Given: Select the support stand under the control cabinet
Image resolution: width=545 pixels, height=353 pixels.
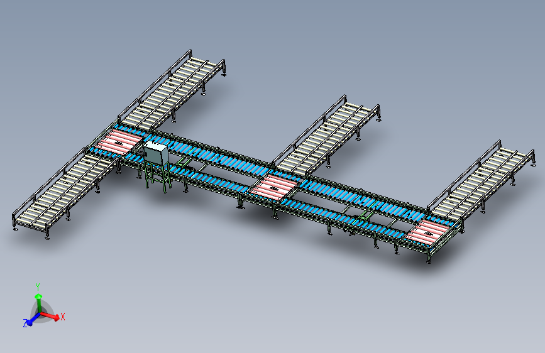Looking at the screenshot, I should 157,177.
